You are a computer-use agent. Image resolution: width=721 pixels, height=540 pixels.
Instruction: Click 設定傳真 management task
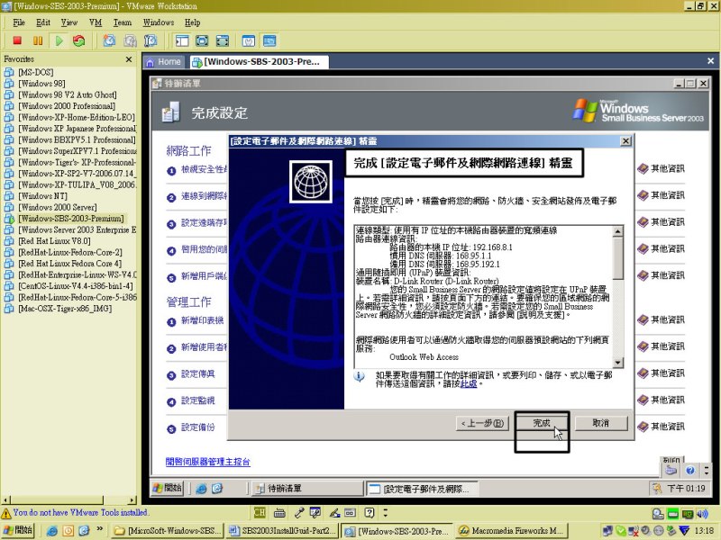coord(197,374)
